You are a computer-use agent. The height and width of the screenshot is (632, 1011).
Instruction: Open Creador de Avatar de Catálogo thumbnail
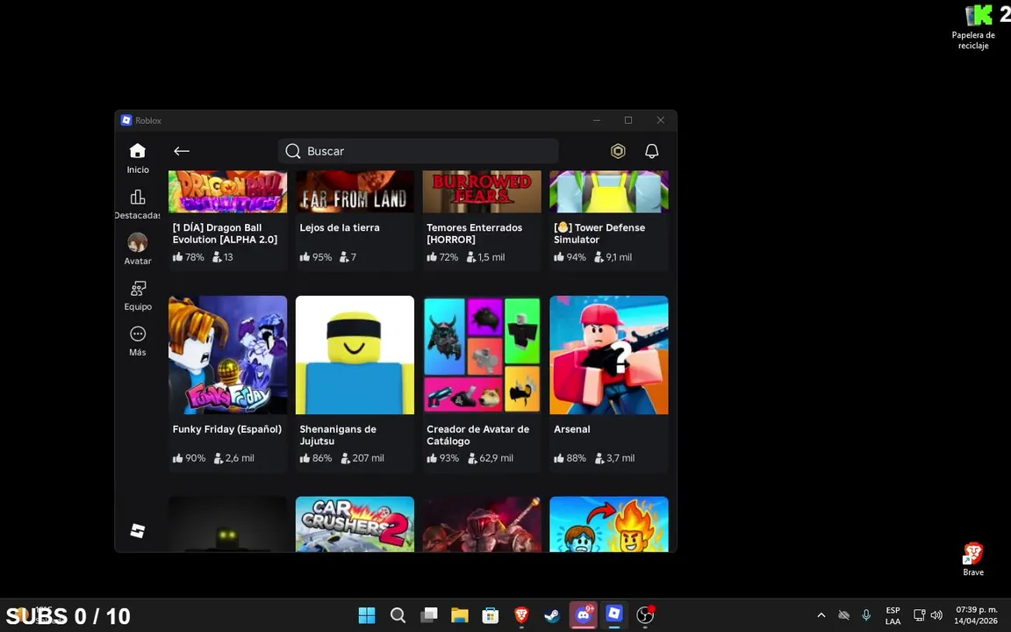(482, 355)
